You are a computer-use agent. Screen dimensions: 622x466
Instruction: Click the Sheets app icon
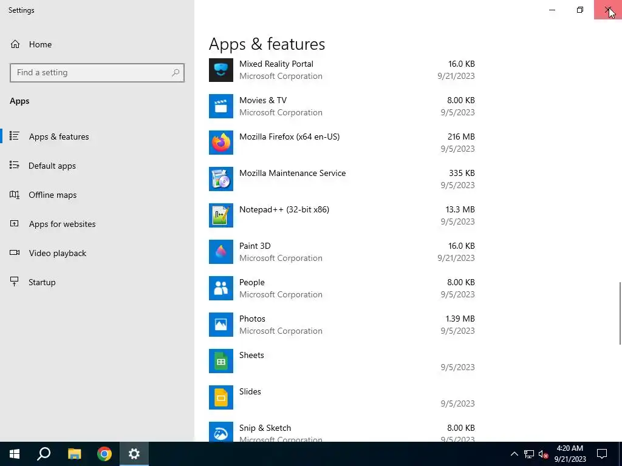[x=221, y=362]
